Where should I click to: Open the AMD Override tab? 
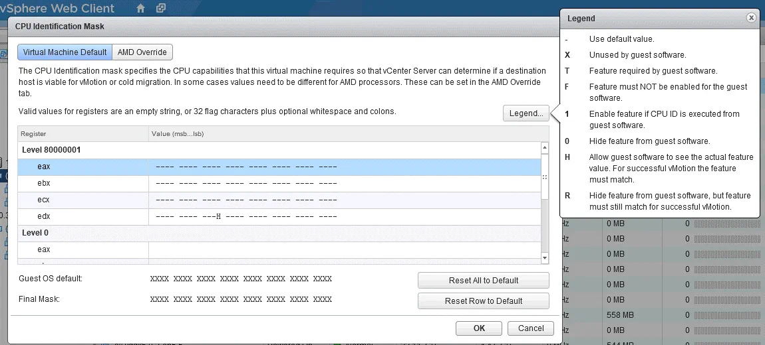tap(142, 52)
